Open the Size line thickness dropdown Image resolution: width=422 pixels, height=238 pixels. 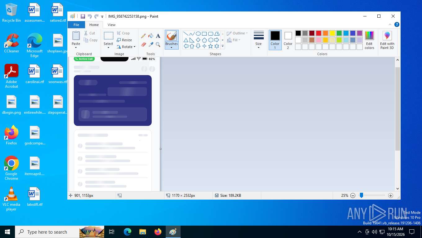click(258, 40)
